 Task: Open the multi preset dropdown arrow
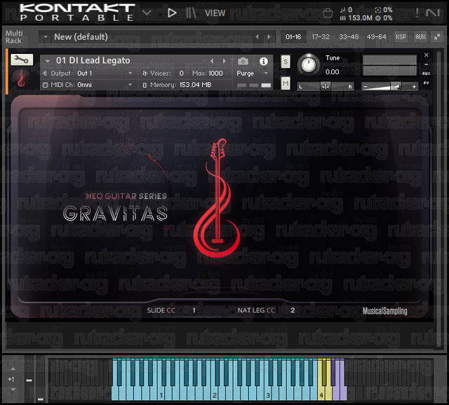[x=46, y=36]
